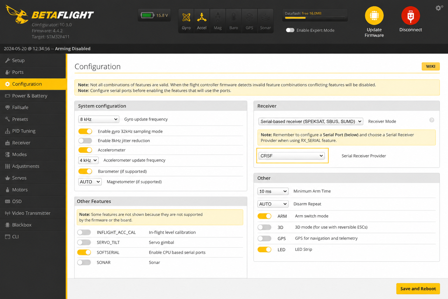Select the Configuration tab in sidebar
Viewport: 448px width, 299px height.
click(x=33, y=84)
